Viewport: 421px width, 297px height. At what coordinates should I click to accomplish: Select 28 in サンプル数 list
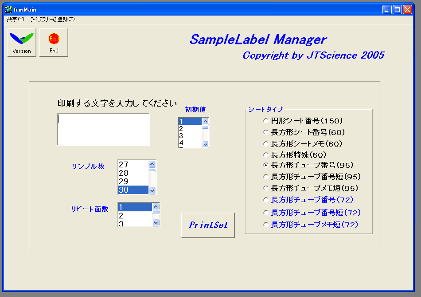click(x=133, y=173)
